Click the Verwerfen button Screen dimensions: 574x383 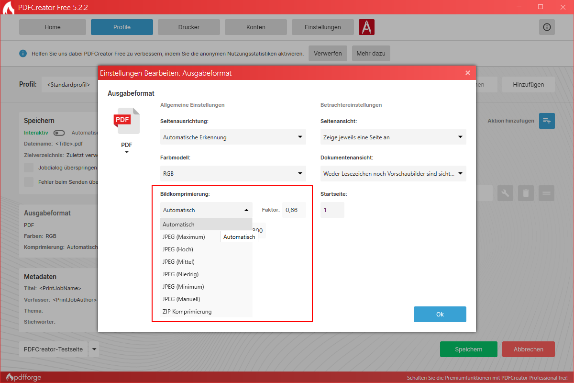(x=328, y=54)
